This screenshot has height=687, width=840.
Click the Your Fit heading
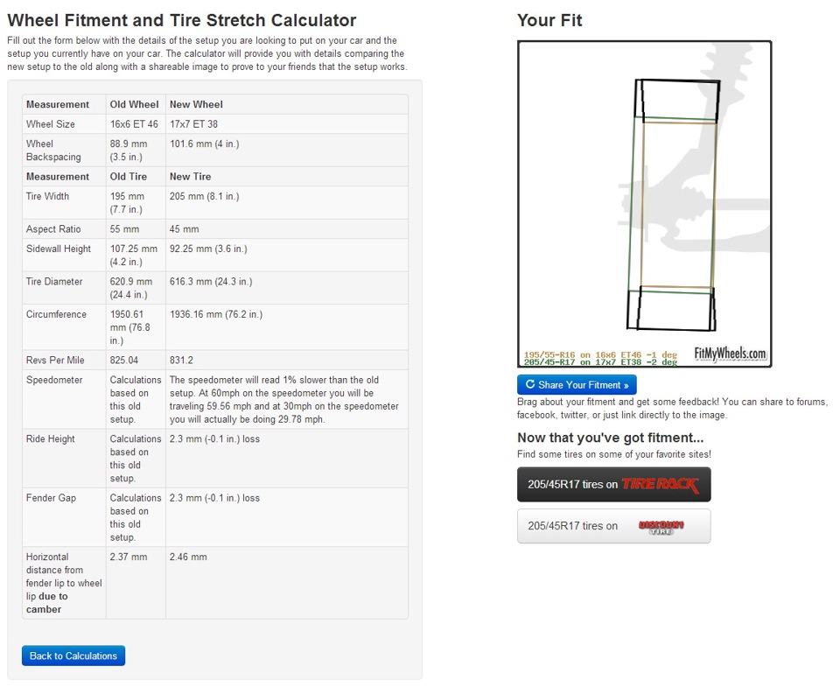(549, 20)
